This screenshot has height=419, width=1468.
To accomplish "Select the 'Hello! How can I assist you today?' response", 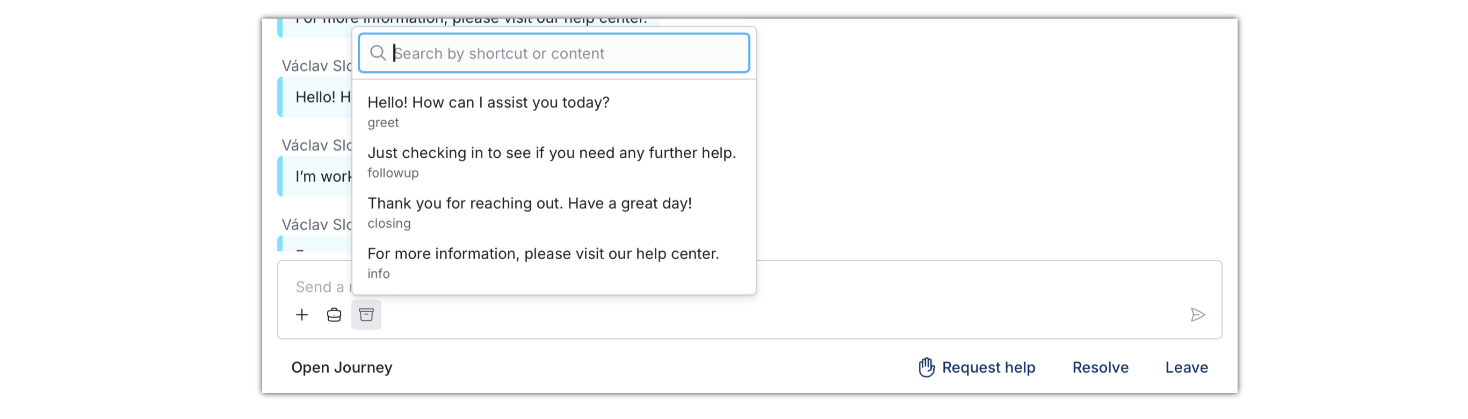I will tap(554, 112).
